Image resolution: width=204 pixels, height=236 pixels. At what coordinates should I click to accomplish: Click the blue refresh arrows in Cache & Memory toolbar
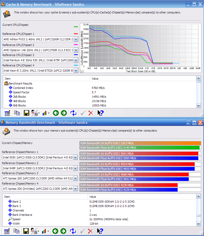click(x=73, y=113)
